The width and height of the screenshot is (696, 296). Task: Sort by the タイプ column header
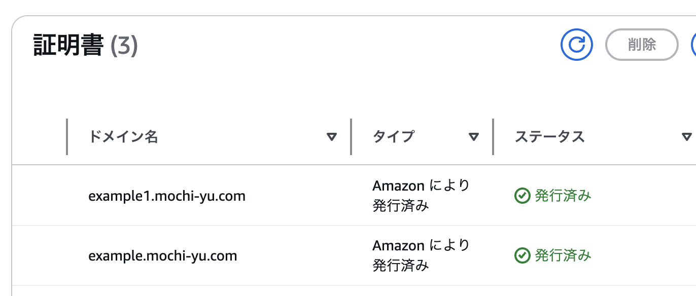pos(393,136)
